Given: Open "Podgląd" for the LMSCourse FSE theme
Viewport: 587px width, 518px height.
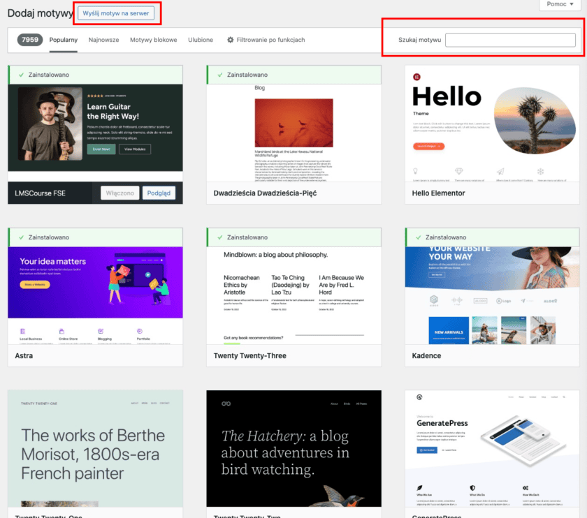Looking at the screenshot, I should (x=158, y=193).
